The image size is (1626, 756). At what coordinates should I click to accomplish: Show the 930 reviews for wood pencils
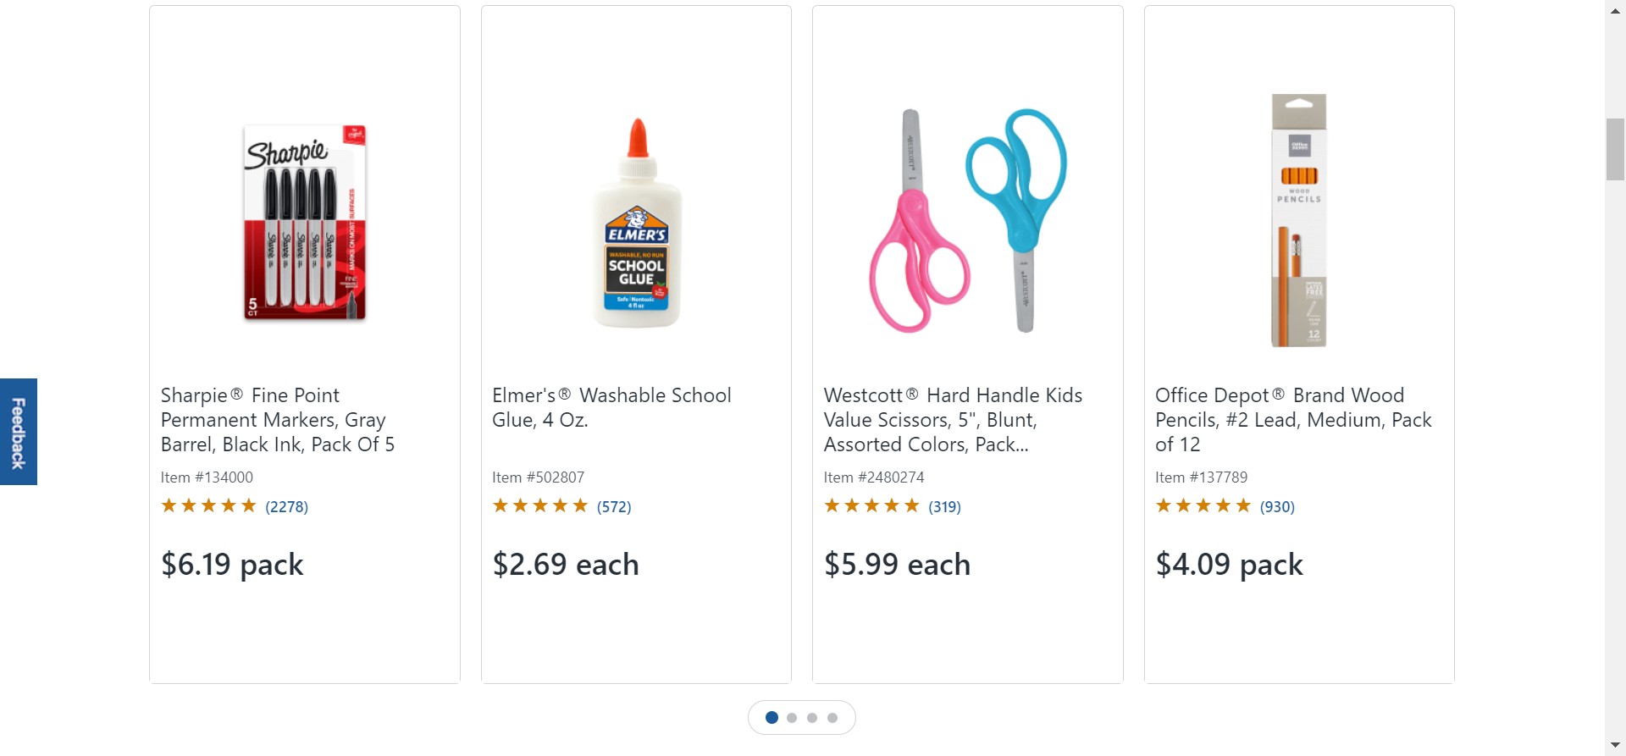point(1277,507)
